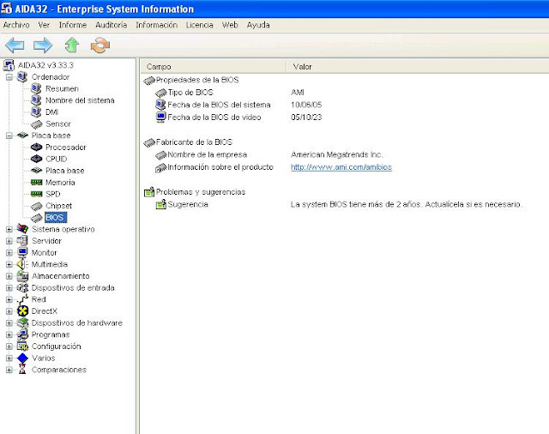
Task: Expand the Almacenamiento tree node
Action: click(x=9, y=276)
